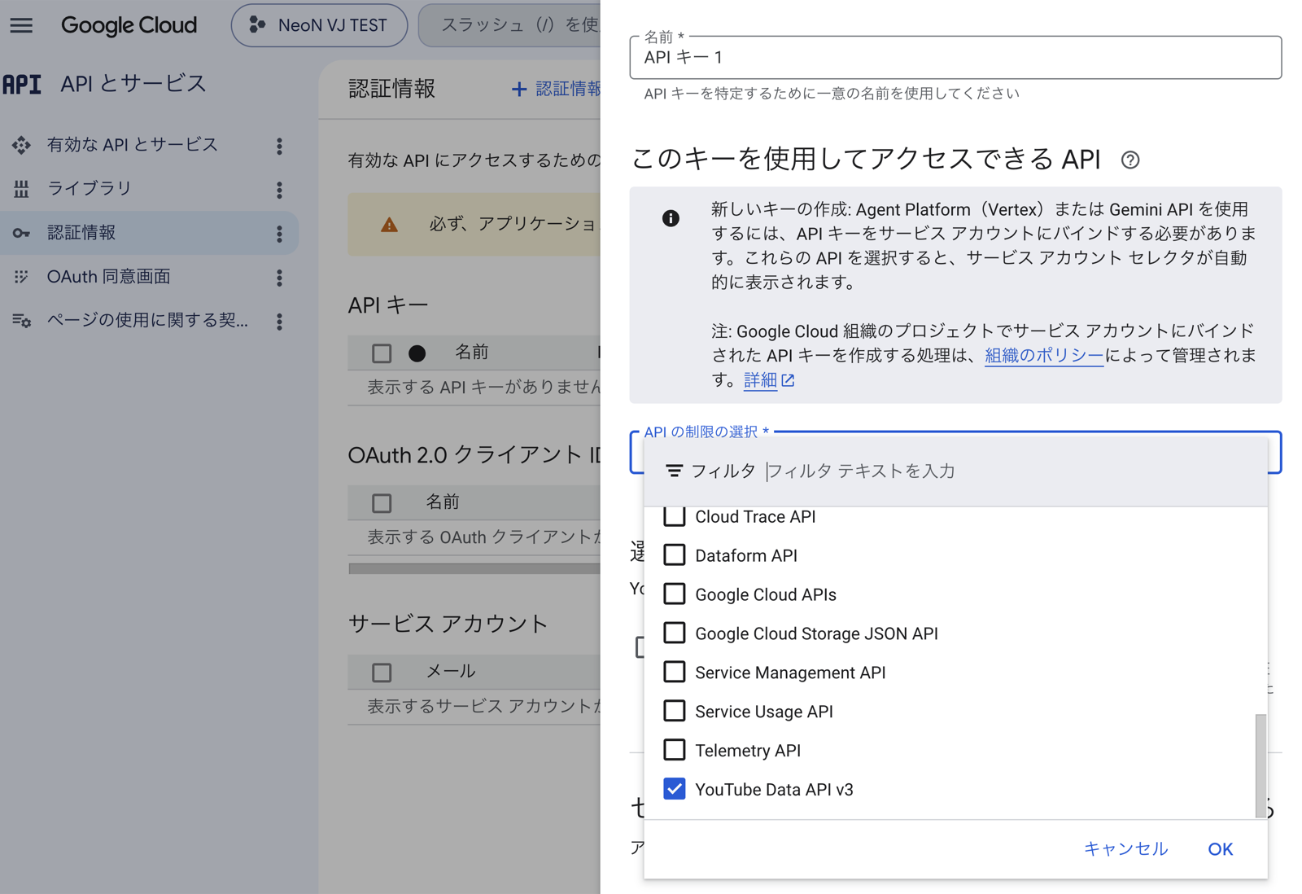This screenshot has height=894, width=1302.
Task: Click the ライブラリ sidebar icon
Action: tap(21, 189)
